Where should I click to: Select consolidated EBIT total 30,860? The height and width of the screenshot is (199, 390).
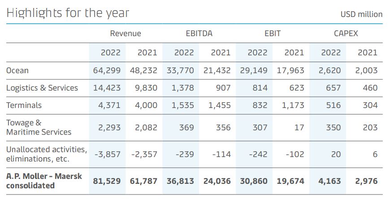coord(254,181)
